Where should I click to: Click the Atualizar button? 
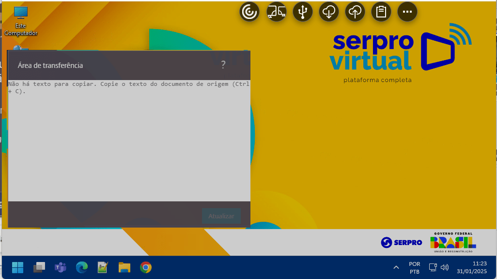click(x=221, y=216)
